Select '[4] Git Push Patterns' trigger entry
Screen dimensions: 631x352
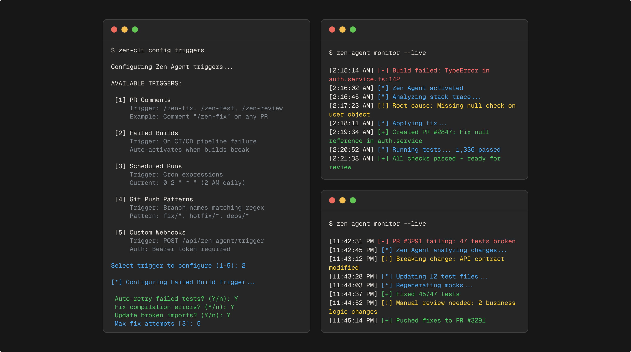click(154, 199)
